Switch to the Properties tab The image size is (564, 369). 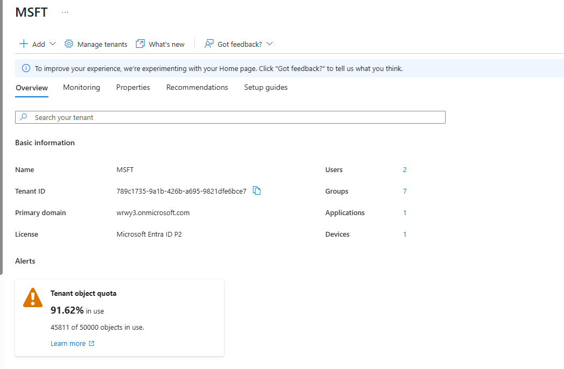133,87
